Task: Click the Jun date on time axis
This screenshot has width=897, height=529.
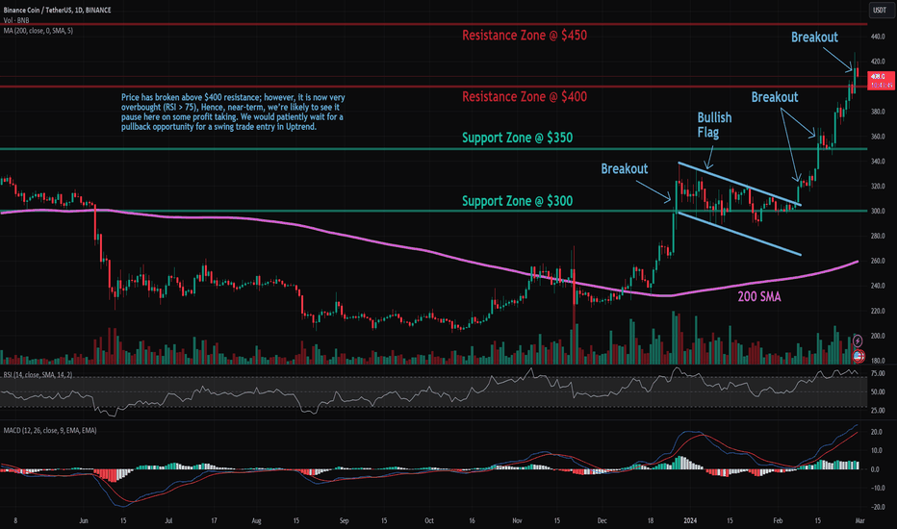Action: (84, 521)
